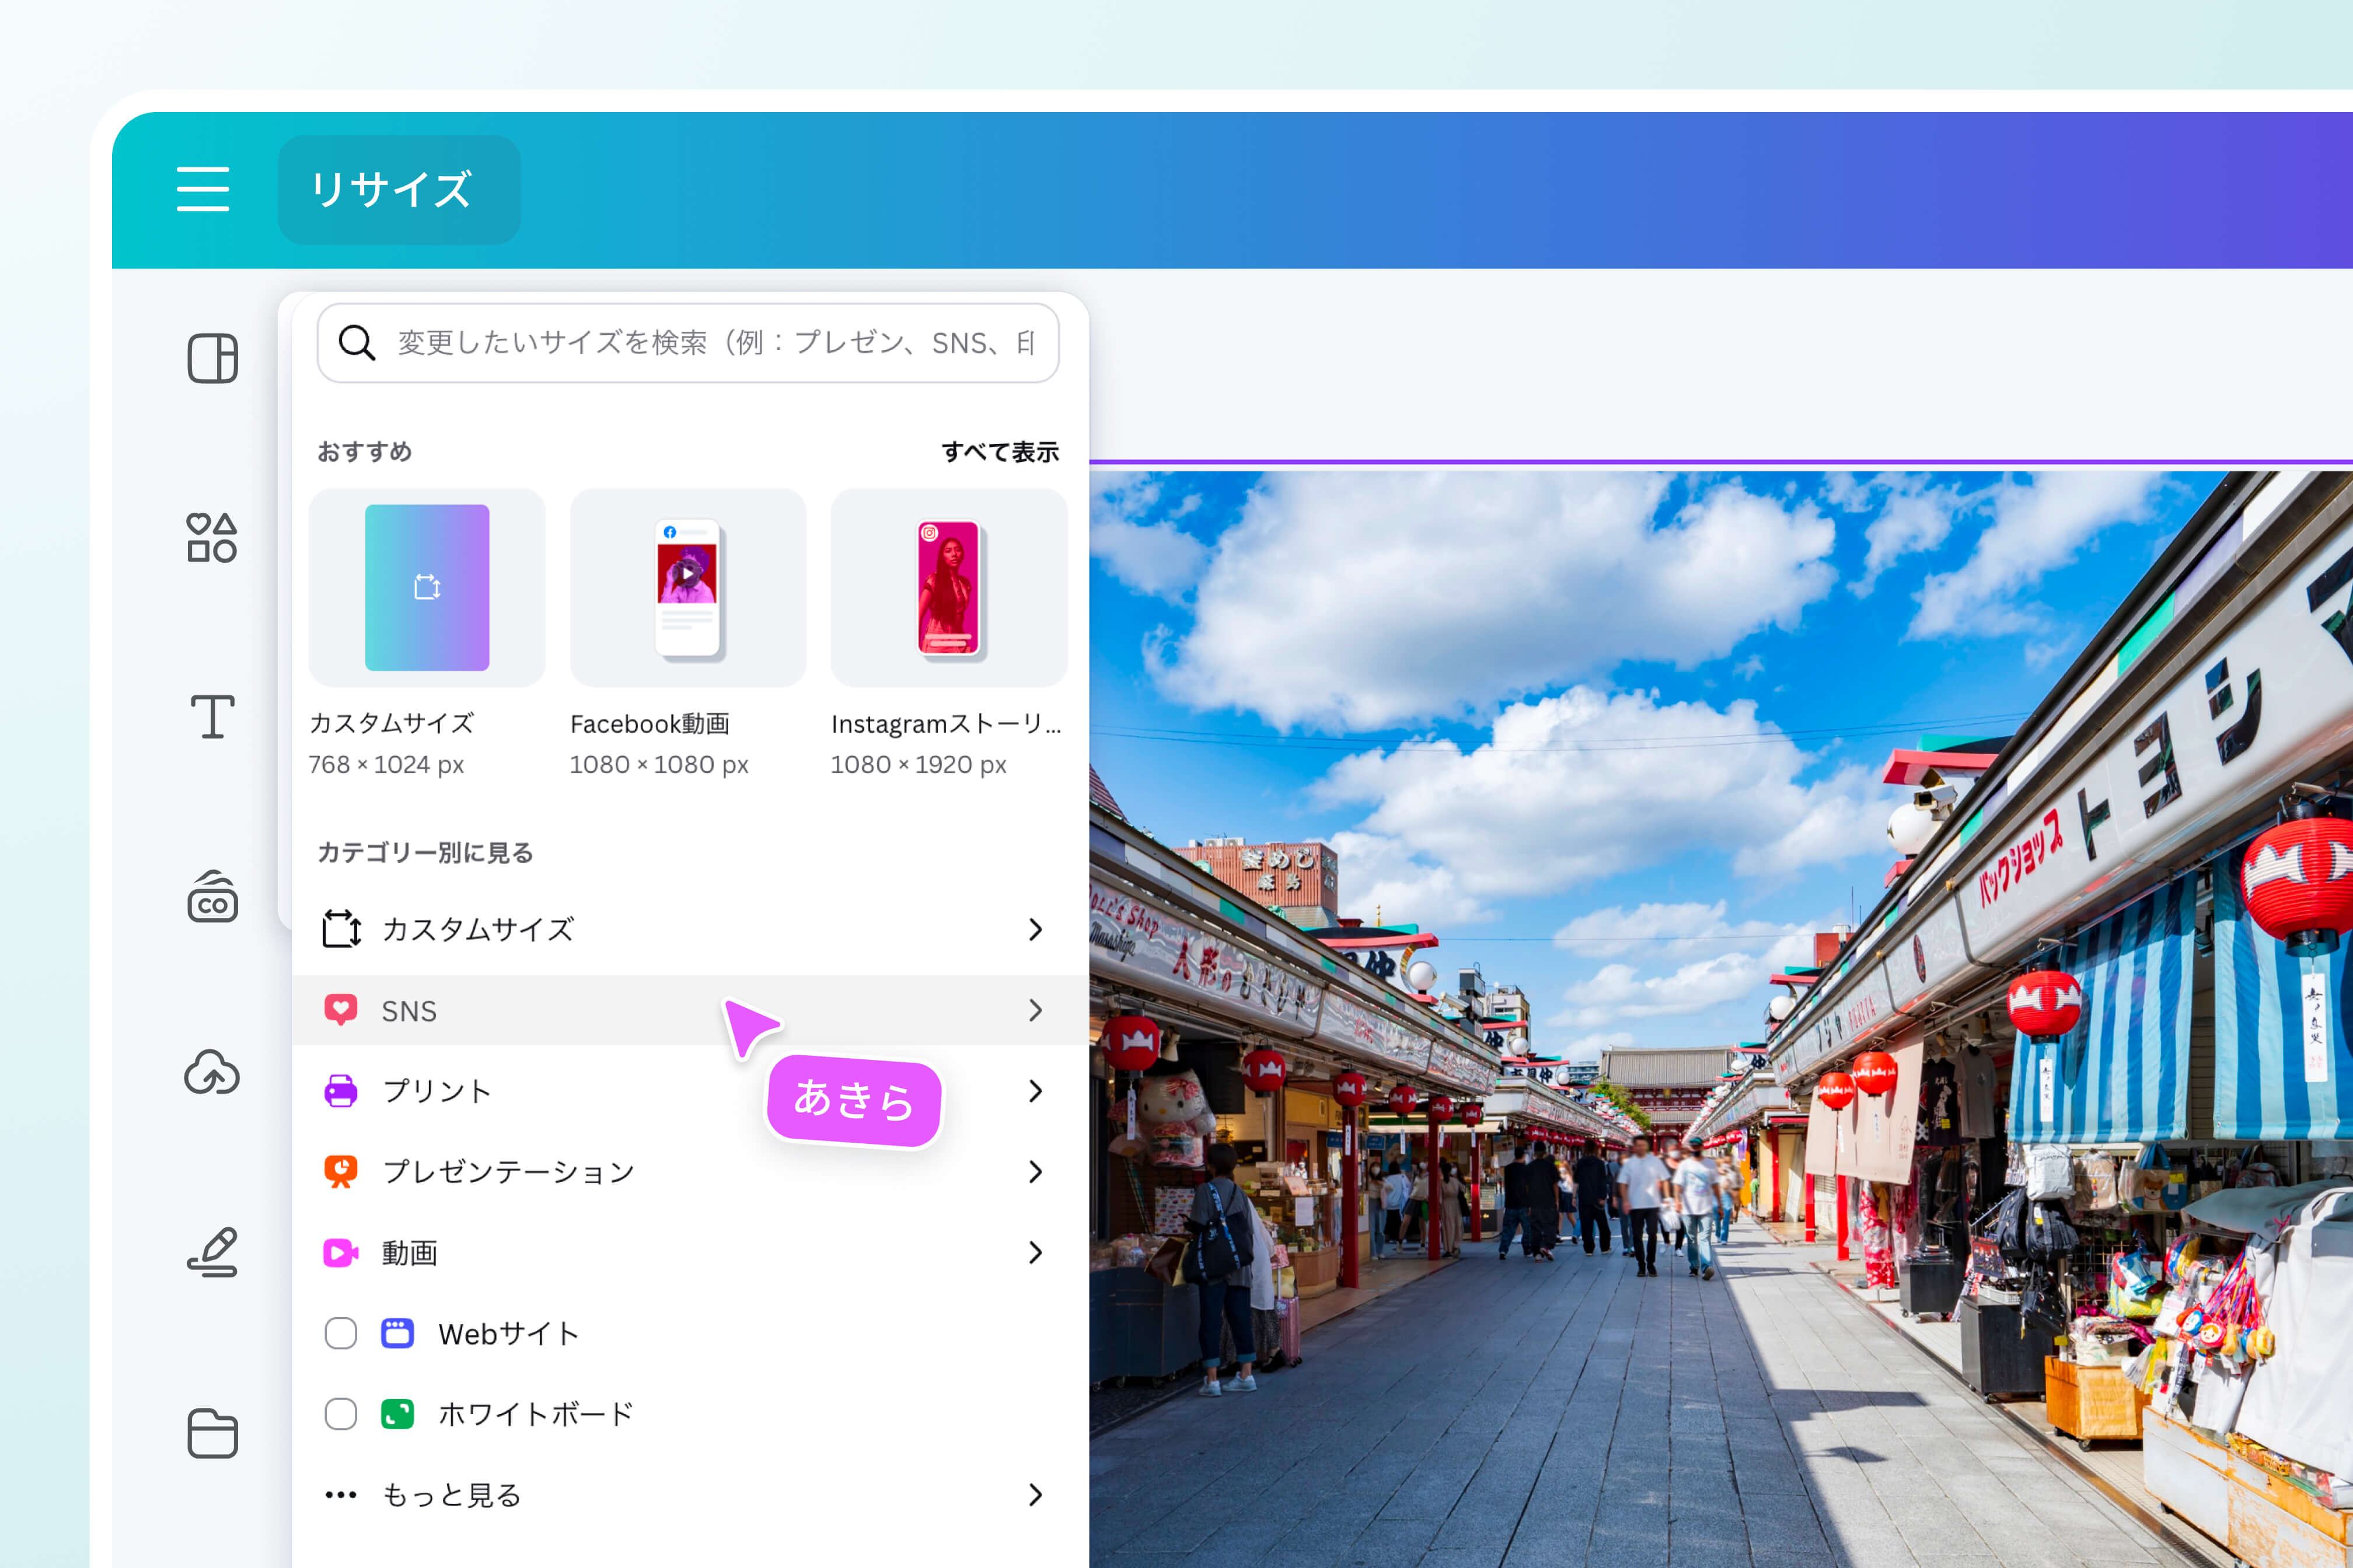Expand the プレゼンテーション category chevron
Image resolution: width=2353 pixels, height=1568 pixels.
click(x=1035, y=1171)
